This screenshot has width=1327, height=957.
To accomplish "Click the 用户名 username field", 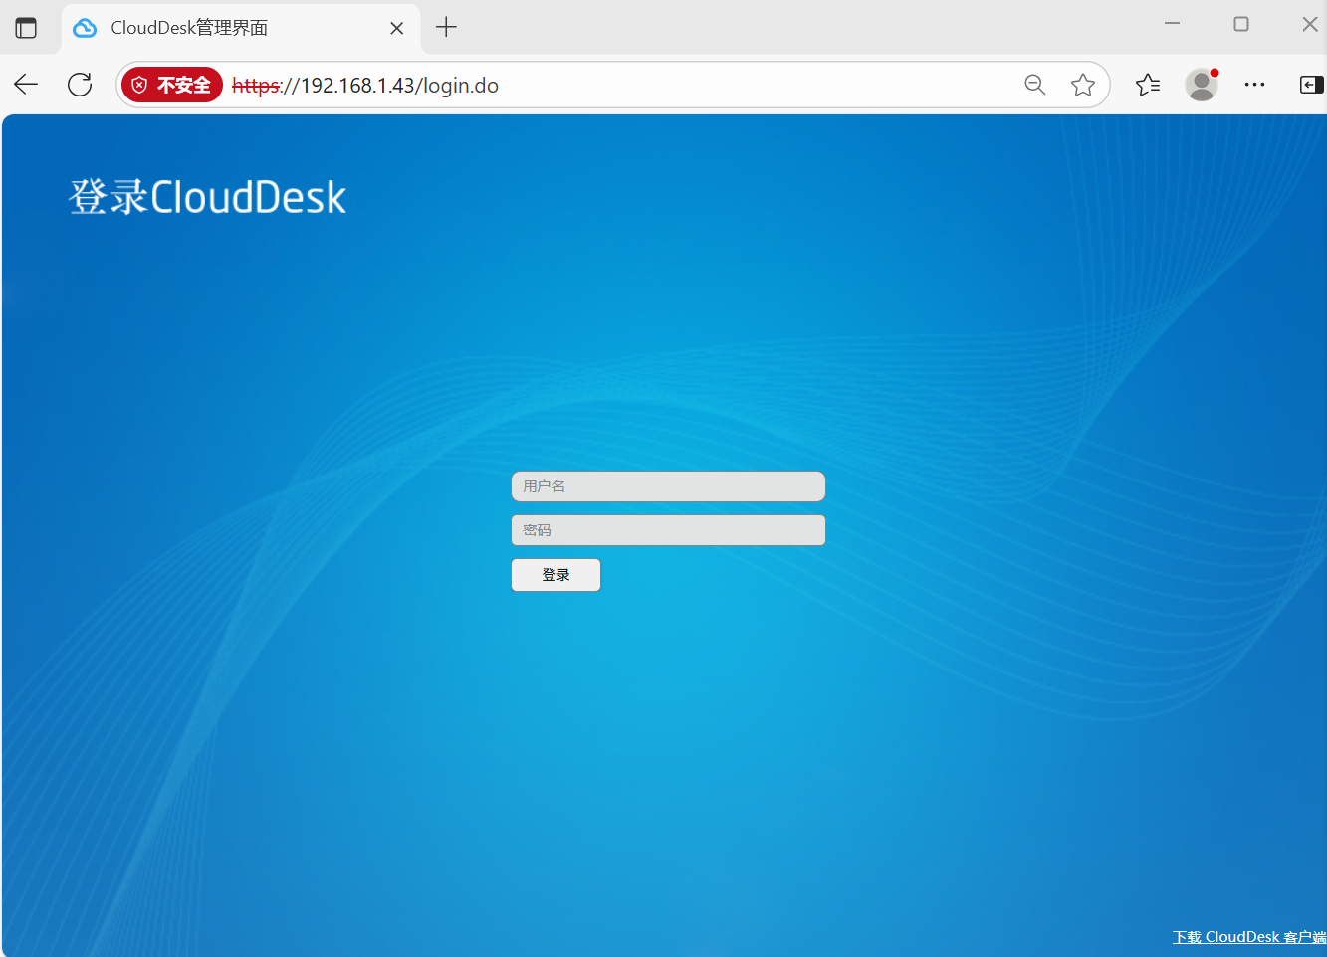I will click(668, 486).
